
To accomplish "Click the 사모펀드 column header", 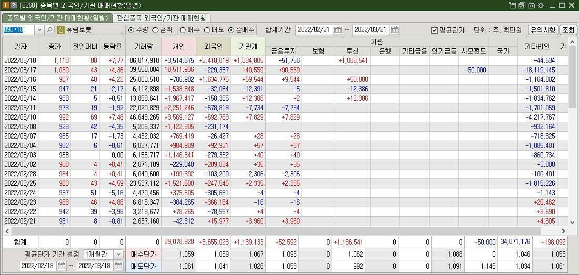I will coord(473,51).
